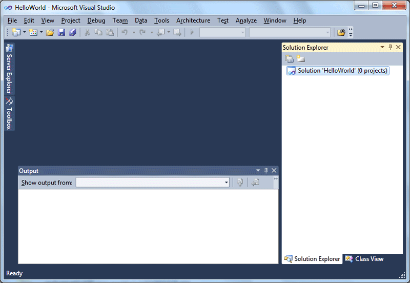The image size is (410, 283).
Task: Open the 'Show output from' combo box
Action: (x=152, y=183)
